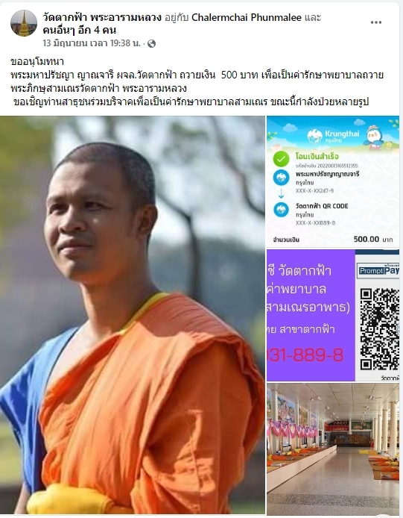Open Chalermchai Phunmalee tagged profile link
This screenshot has width=403, height=518.
[247, 17]
